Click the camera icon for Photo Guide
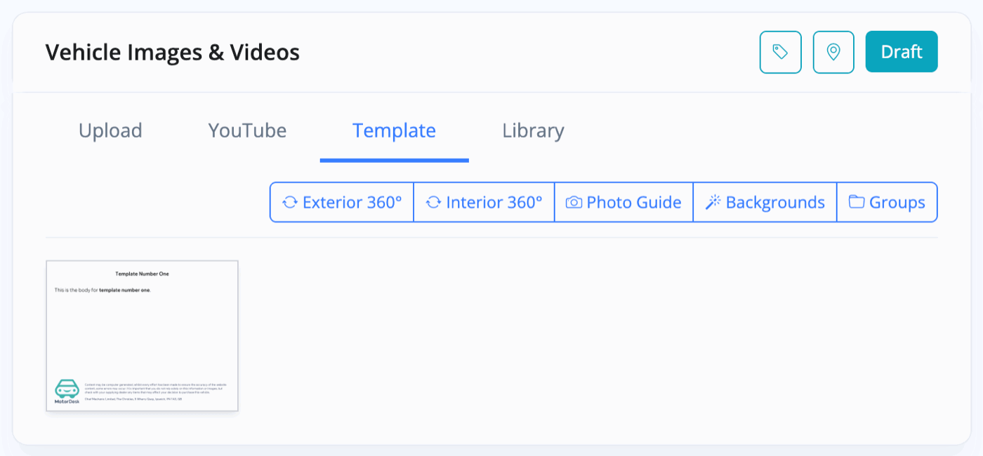 (574, 203)
